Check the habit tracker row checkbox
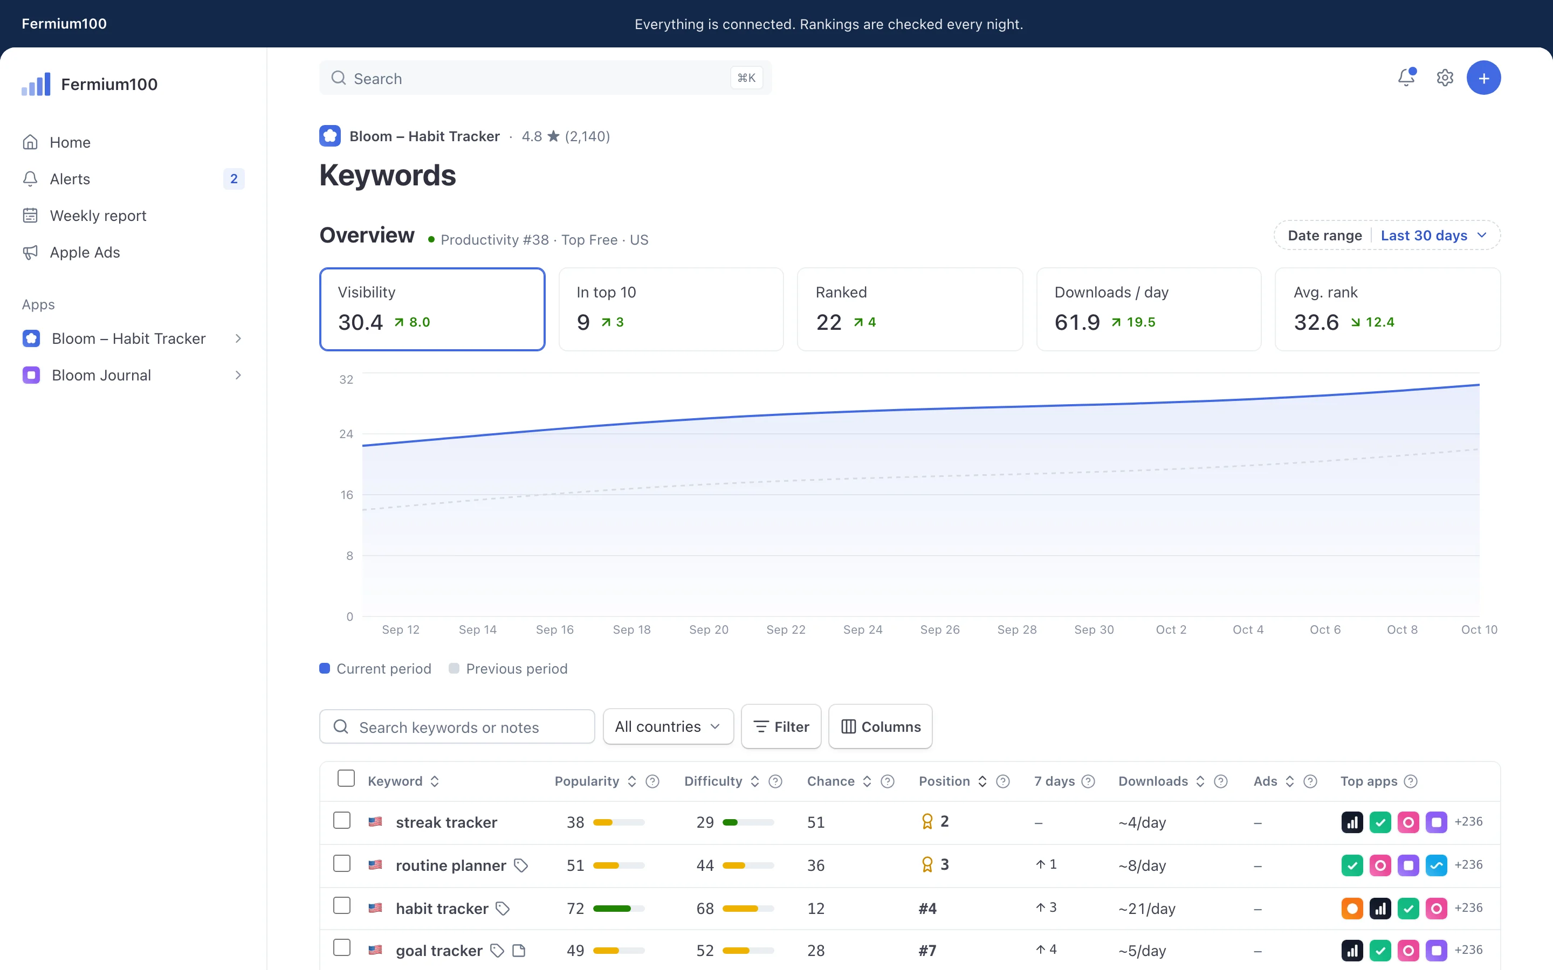 [342, 906]
